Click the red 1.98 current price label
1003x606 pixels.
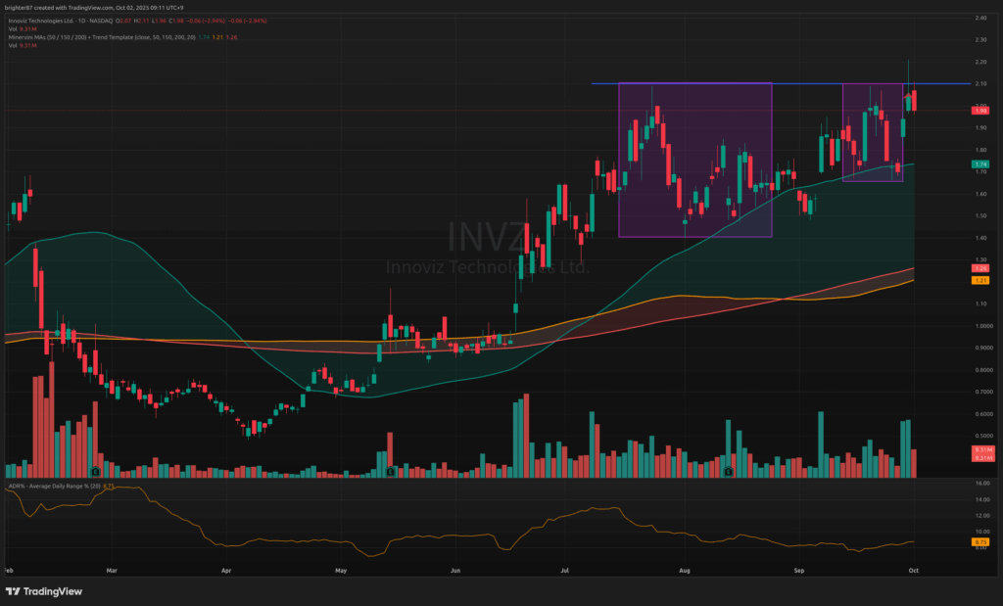point(980,111)
